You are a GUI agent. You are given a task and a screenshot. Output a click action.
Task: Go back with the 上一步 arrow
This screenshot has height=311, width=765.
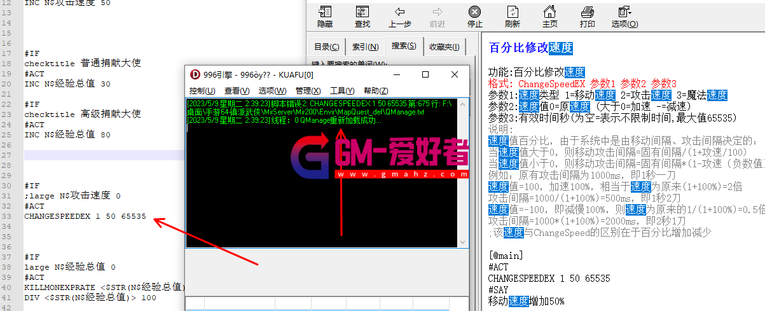399,17
